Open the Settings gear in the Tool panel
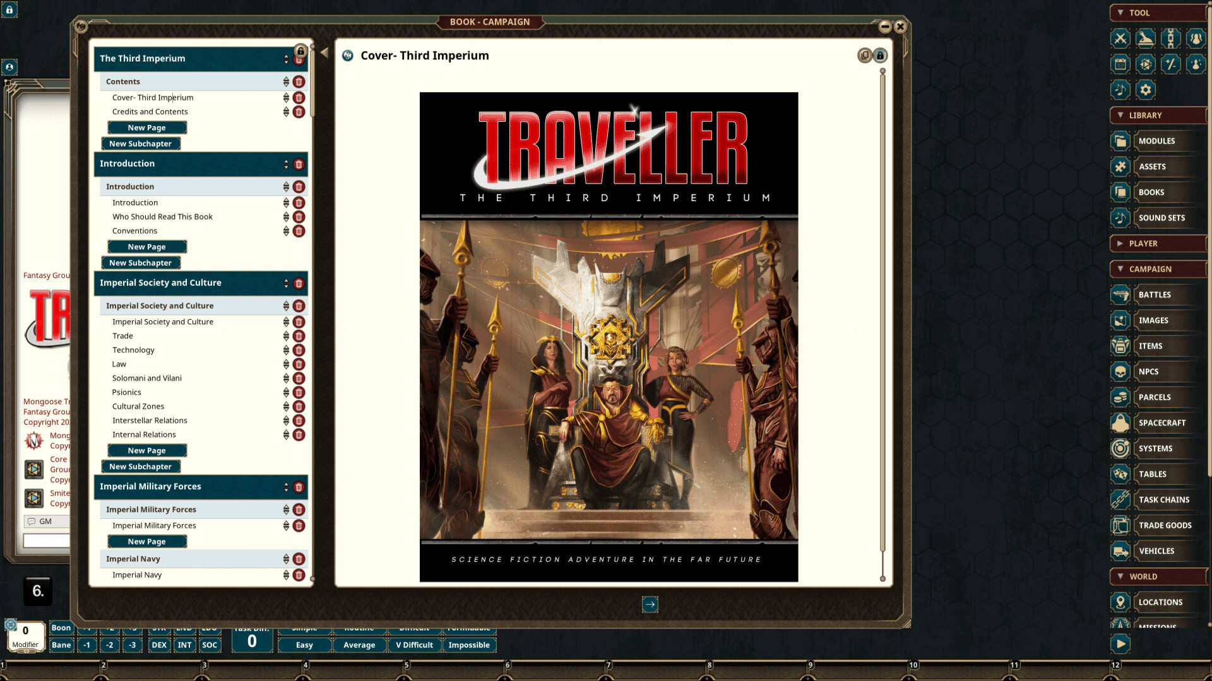 (x=1146, y=90)
